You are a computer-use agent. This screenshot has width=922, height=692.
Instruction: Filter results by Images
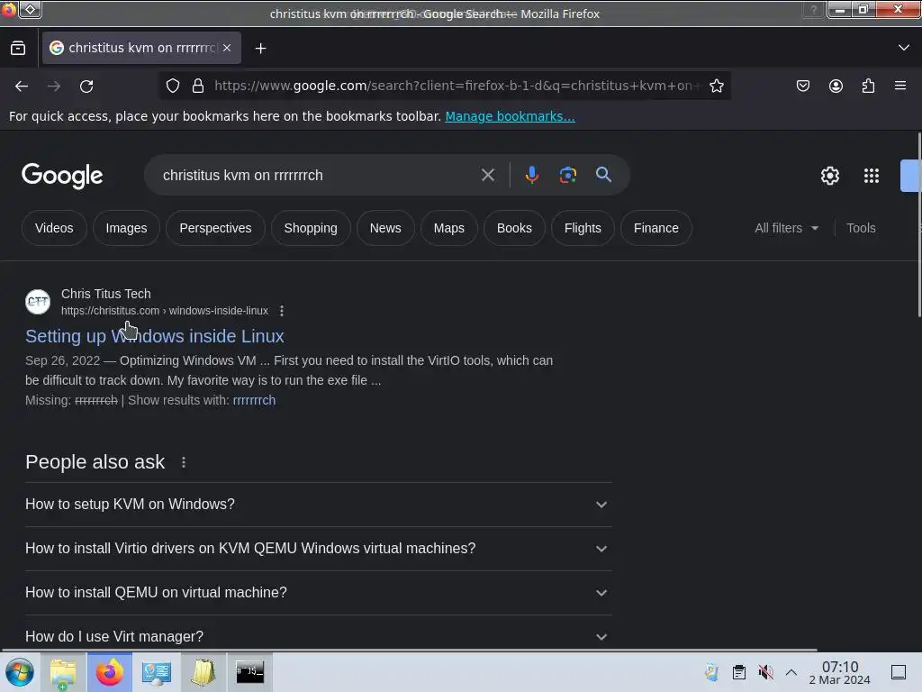click(126, 228)
